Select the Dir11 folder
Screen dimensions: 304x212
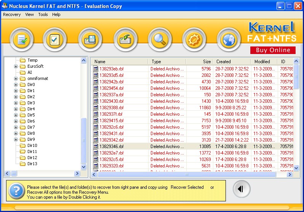(32, 151)
